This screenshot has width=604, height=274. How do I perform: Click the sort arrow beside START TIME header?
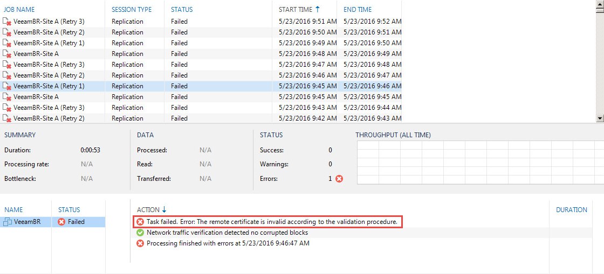tap(318, 9)
